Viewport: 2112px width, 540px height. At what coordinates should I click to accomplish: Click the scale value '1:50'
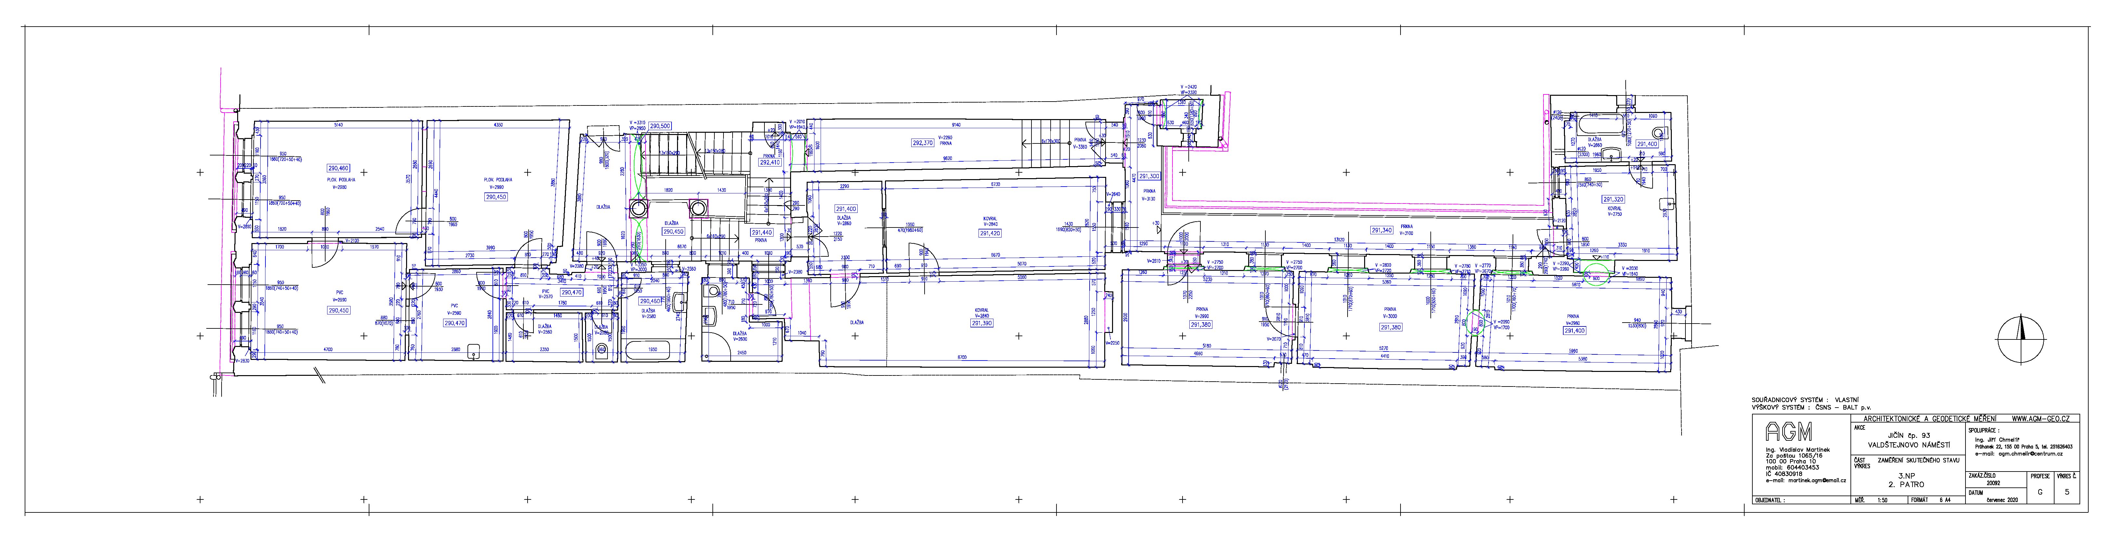tap(1882, 501)
